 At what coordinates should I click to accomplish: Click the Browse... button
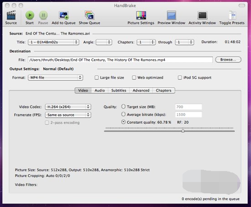pos(228,60)
